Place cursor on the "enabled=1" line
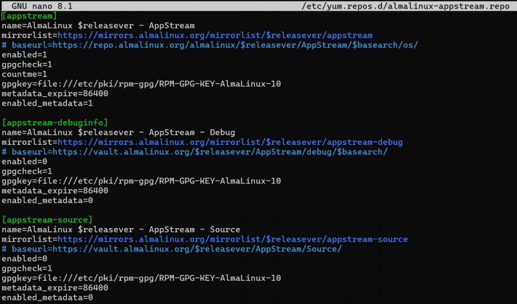This screenshot has width=517, height=304. pyautogui.click(x=24, y=55)
